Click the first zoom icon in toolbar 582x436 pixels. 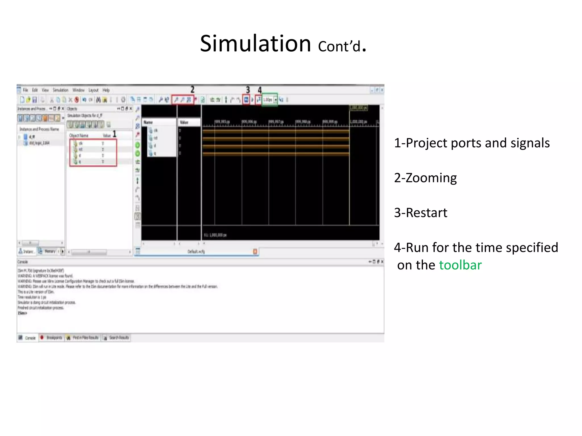pyautogui.click(x=176, y=100)
